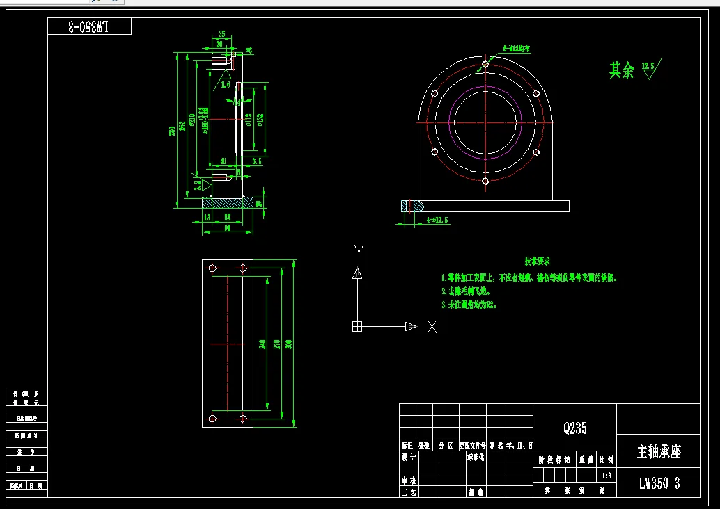720x509 pixels.
Task: Click the 4-Φ17.5 dimension annotation
Action: pos(437,220)
